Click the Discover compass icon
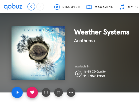 tap(57, 7)
